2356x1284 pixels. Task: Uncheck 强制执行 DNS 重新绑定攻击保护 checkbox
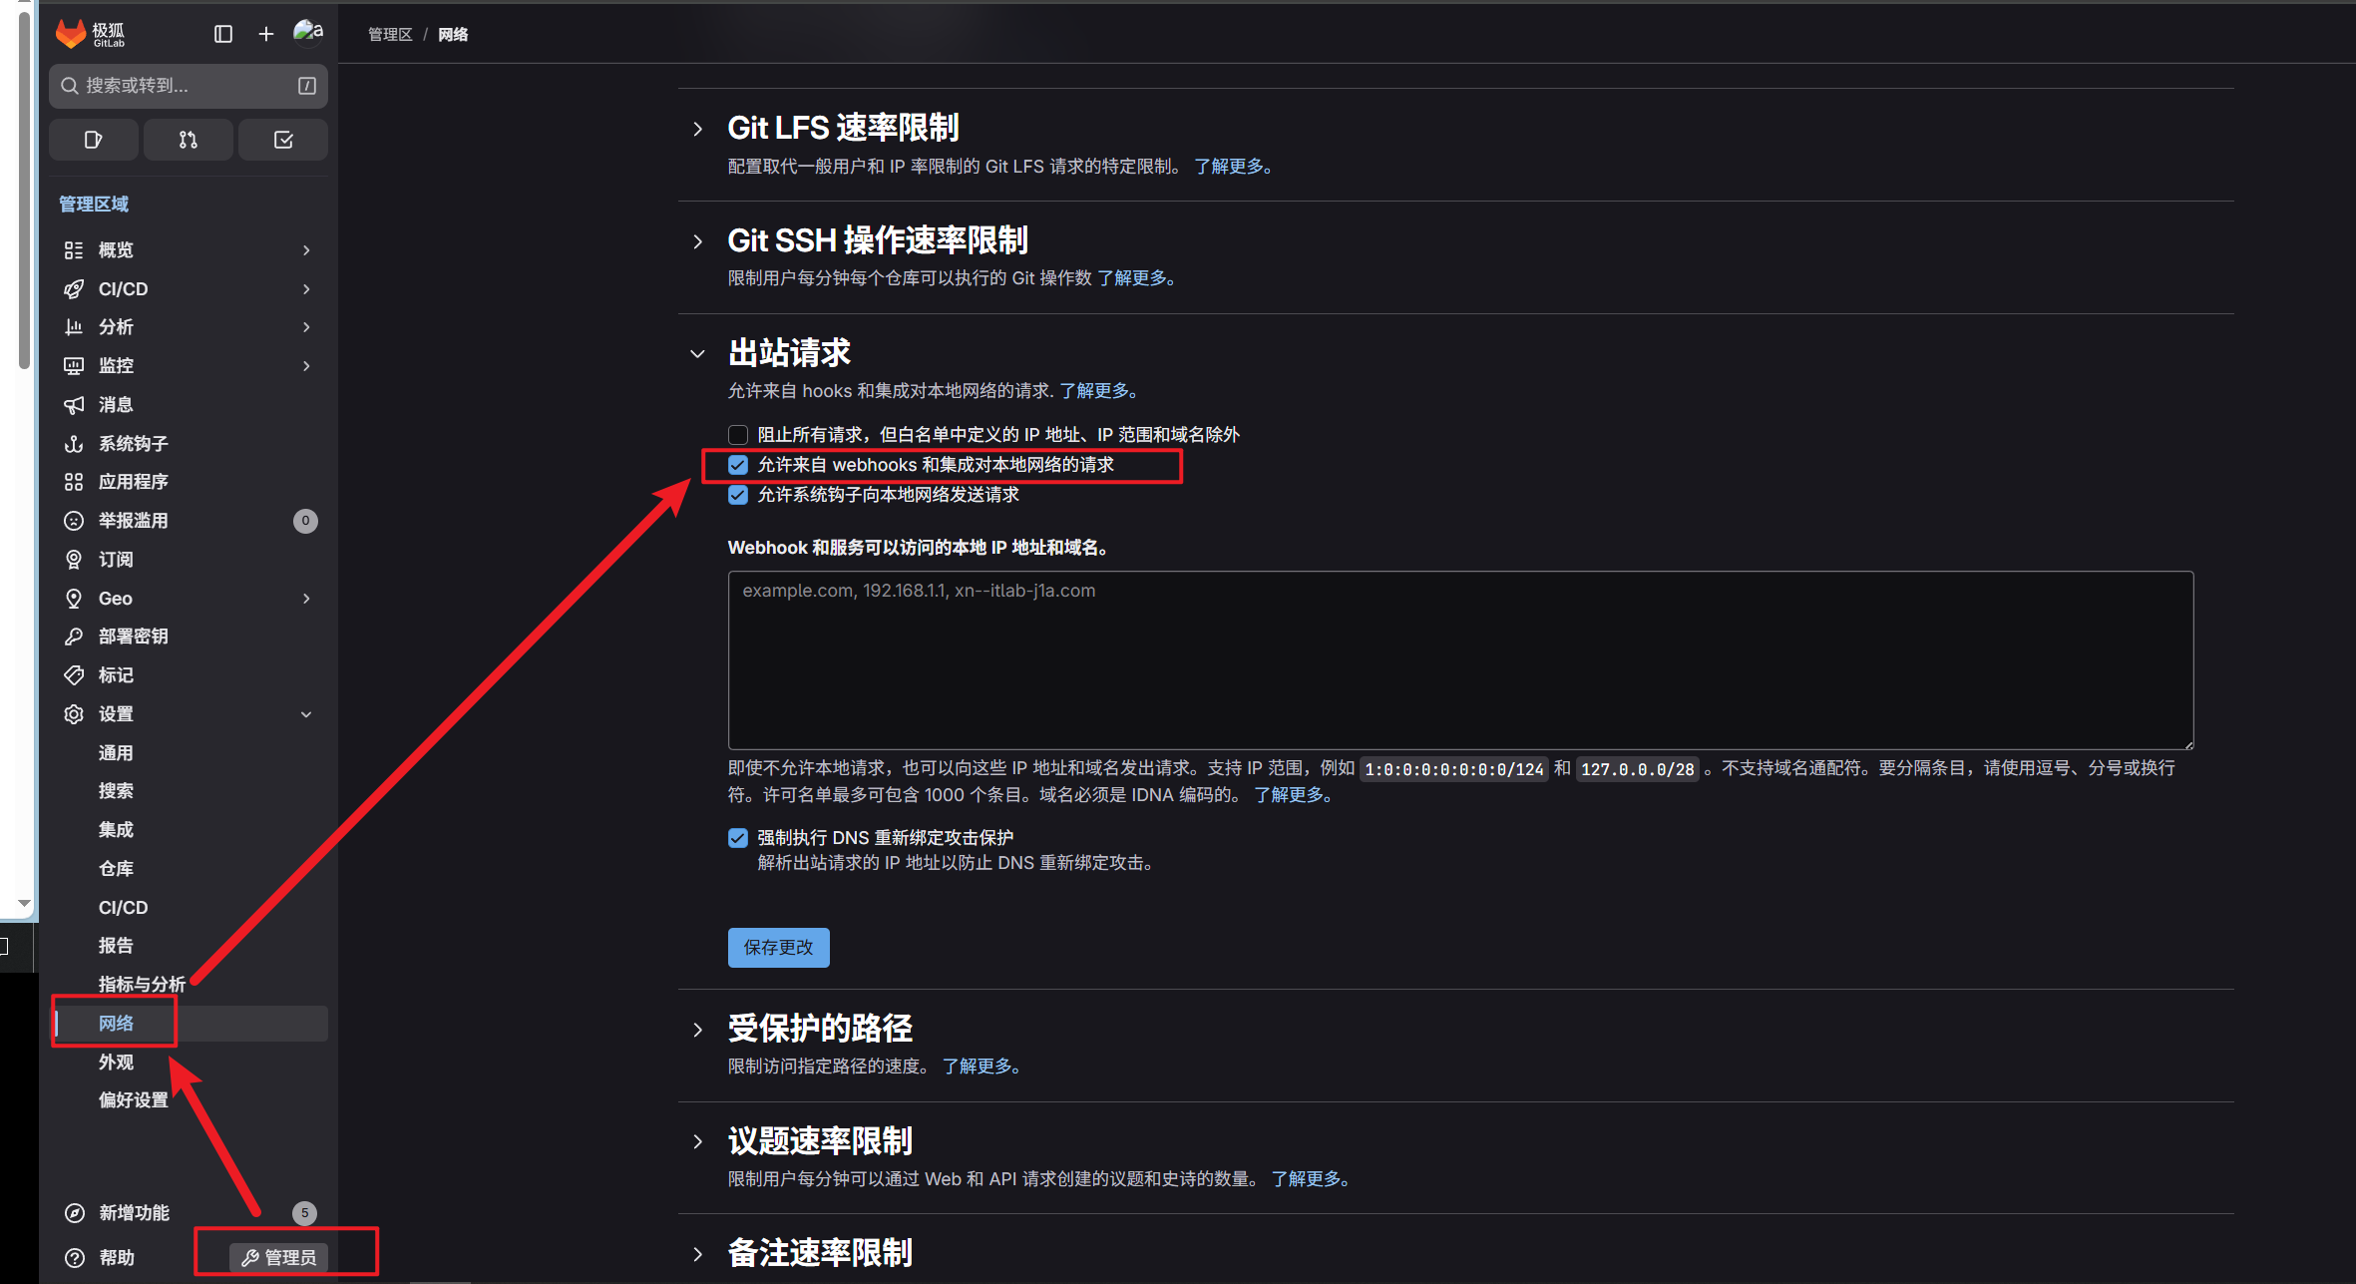point(738,838)
